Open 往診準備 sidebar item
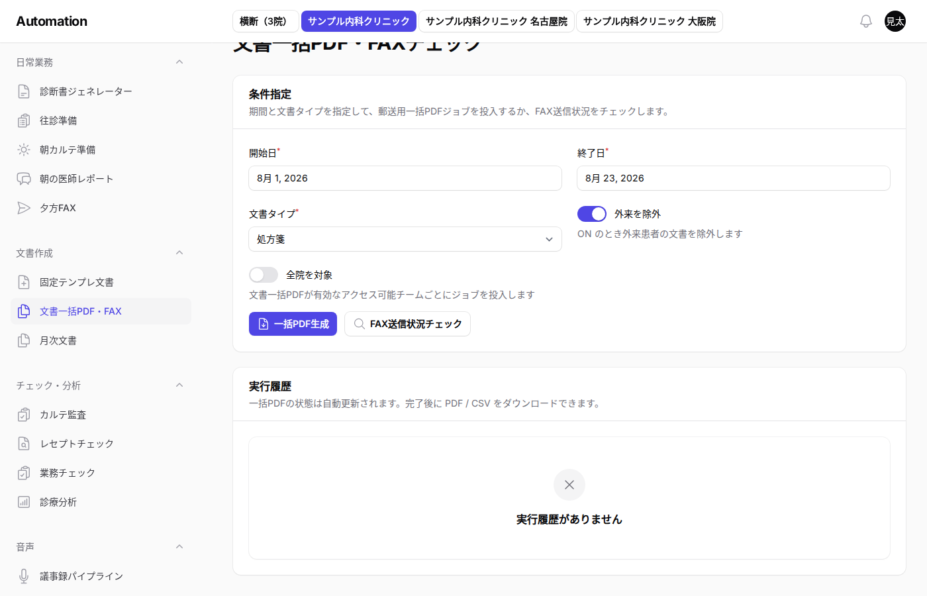Image resolution: width=927 pixels, height=596 pixels. (x=101, y=121)
